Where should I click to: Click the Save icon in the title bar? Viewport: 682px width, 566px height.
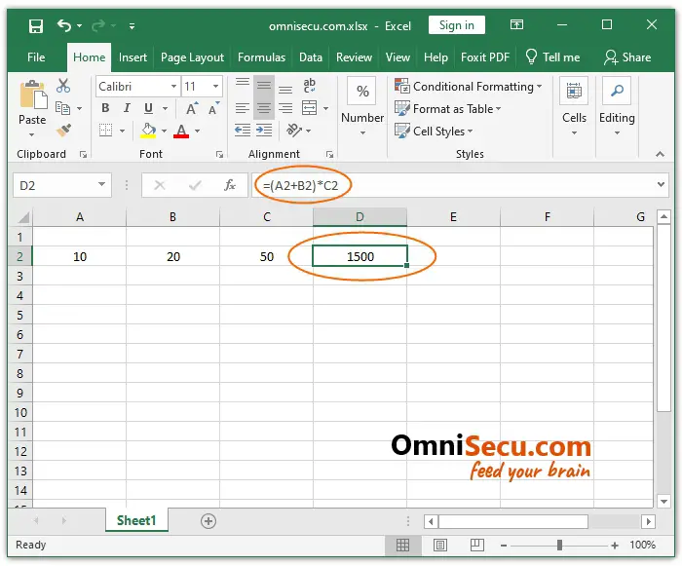(36, 26)
